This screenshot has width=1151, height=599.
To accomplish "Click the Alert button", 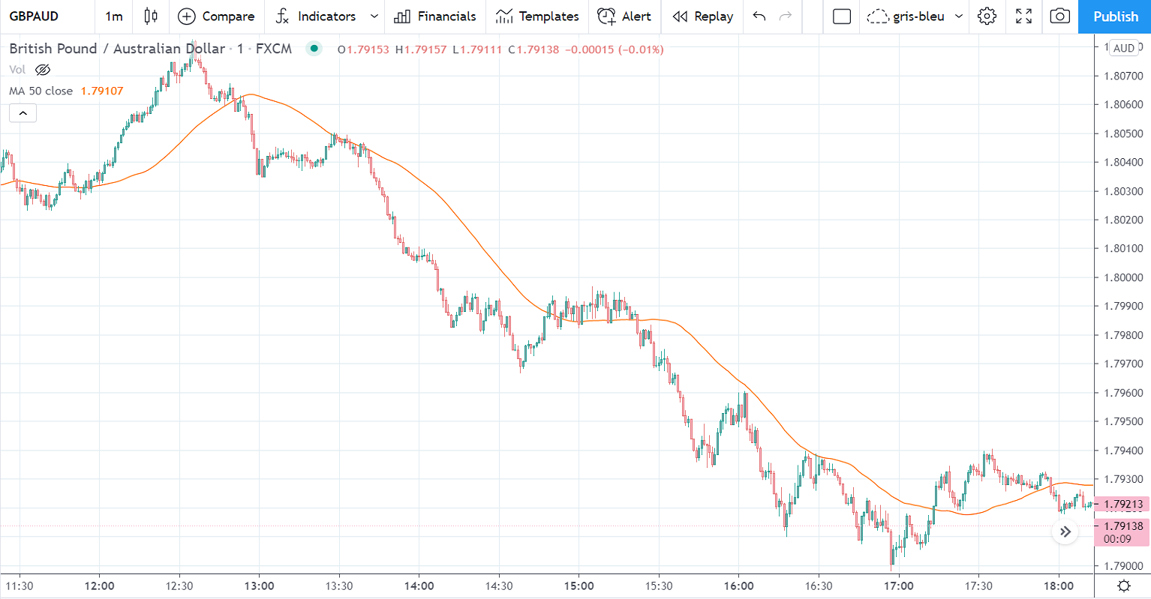I will [624, 16].
